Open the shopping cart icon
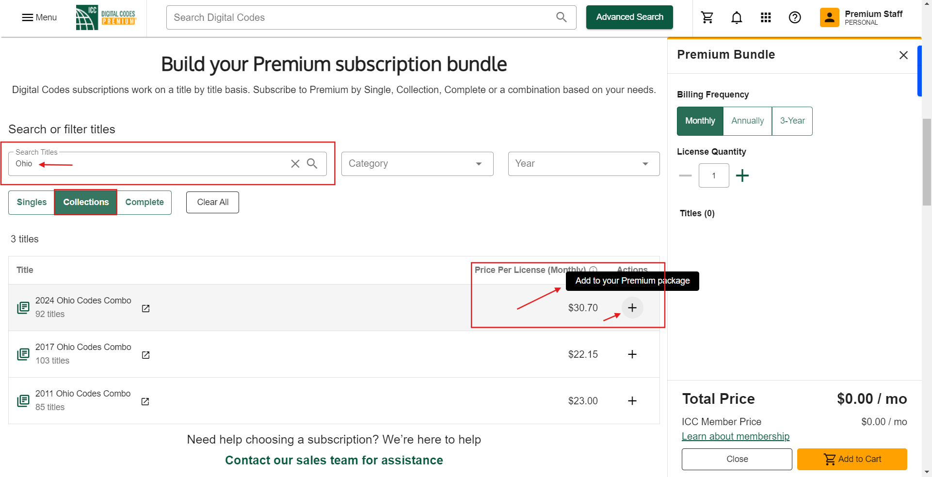The width and height of the screenshot is (932, 477). click(707, 17)
